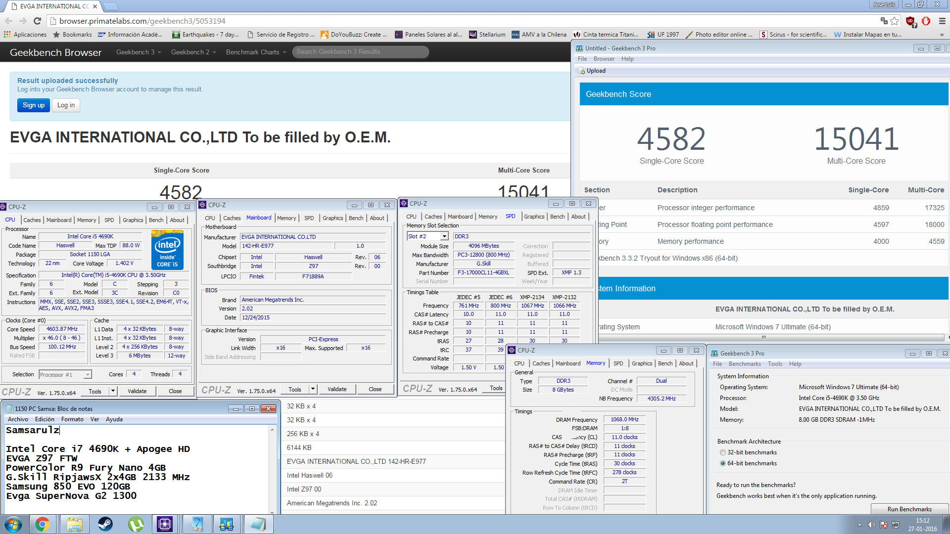Click the Tools button in SPD CPU-Z window
The image size is (950, 534).
point(496,389)
